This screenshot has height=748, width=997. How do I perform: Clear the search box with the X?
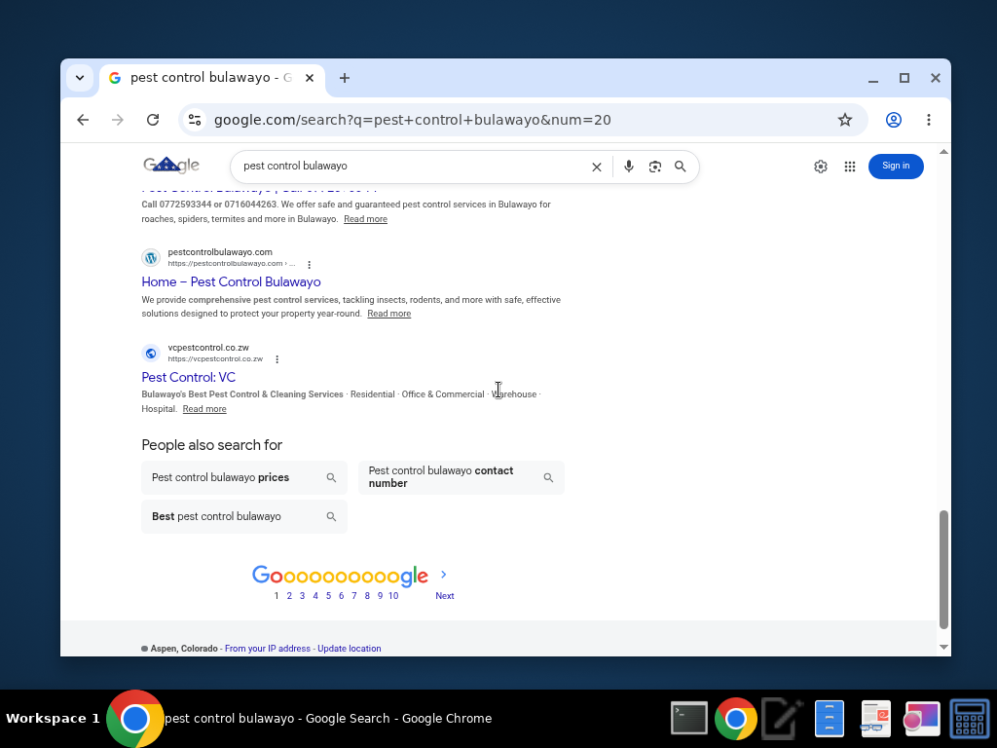597,167
